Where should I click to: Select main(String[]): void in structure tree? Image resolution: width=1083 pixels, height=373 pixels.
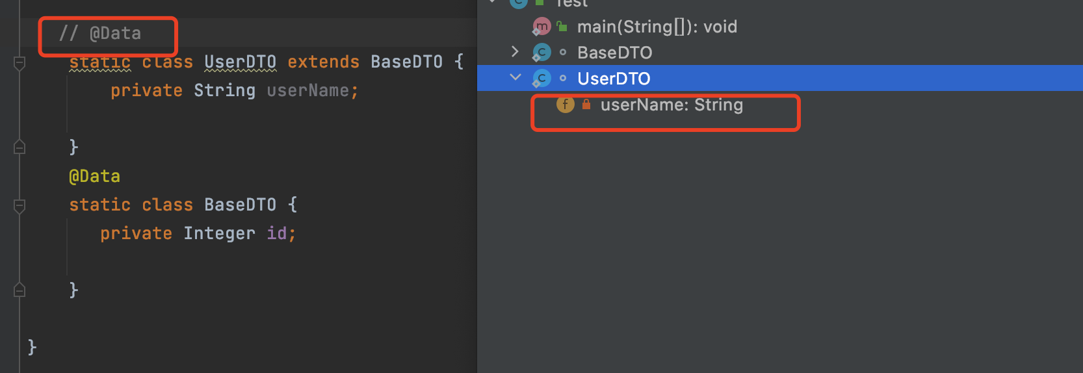pyautogui.click(x=657, y=27)
